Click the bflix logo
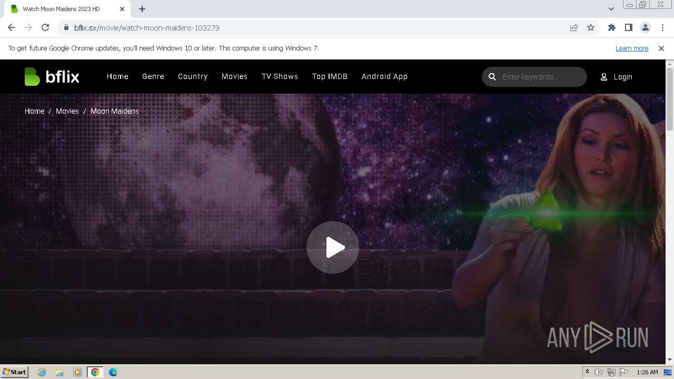 [x=52, y=77]
